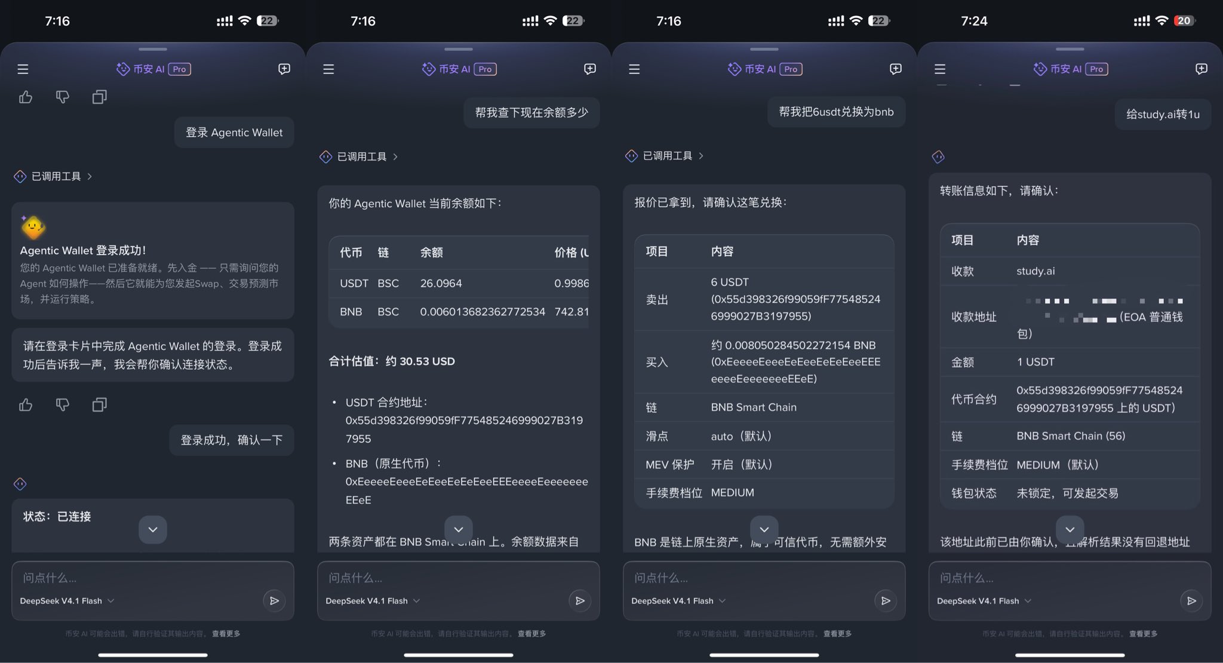Start new chat in transfer confirmation screen
Screen dimensions: 1223x663
[x=1202, y=69]
